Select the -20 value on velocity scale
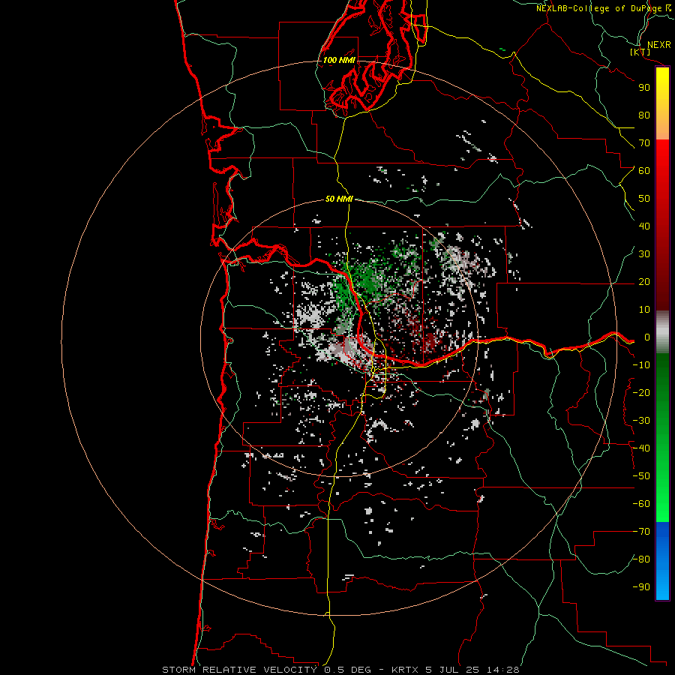 click(641, 392)
